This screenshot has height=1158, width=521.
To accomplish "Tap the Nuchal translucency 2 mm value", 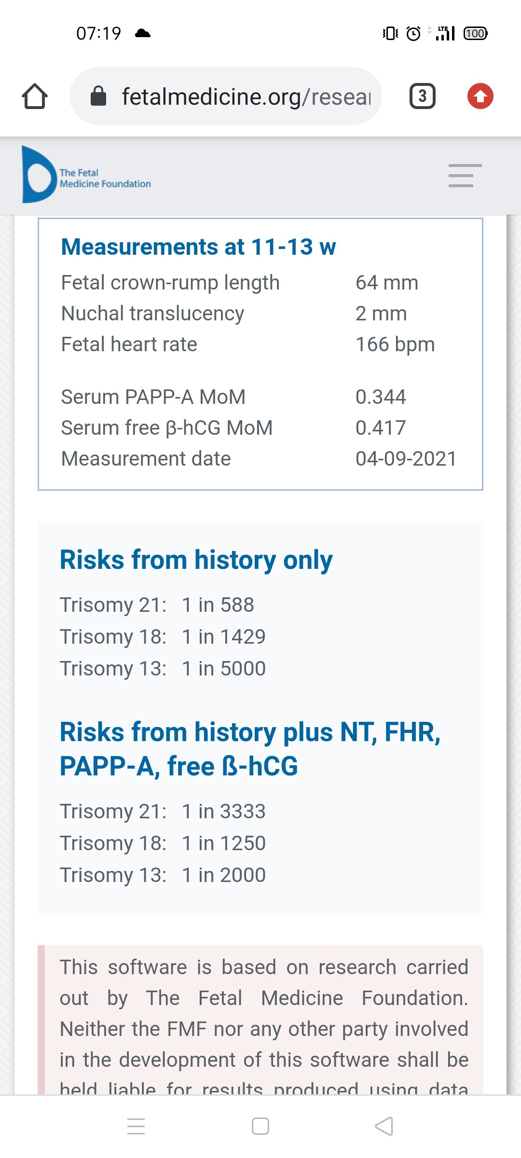I will click(381, 314).
